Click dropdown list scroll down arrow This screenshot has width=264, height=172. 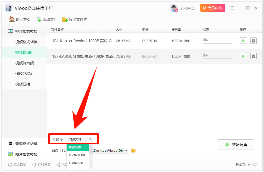click(x=91, y=167)
